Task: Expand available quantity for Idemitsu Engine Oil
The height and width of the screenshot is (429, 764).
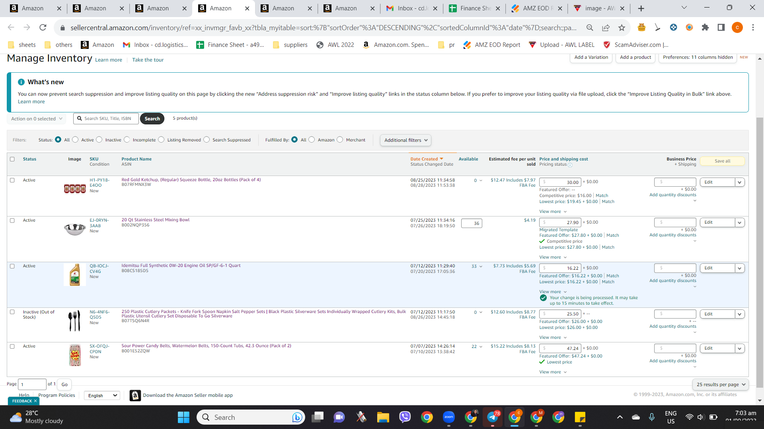Action: (481, 266)
